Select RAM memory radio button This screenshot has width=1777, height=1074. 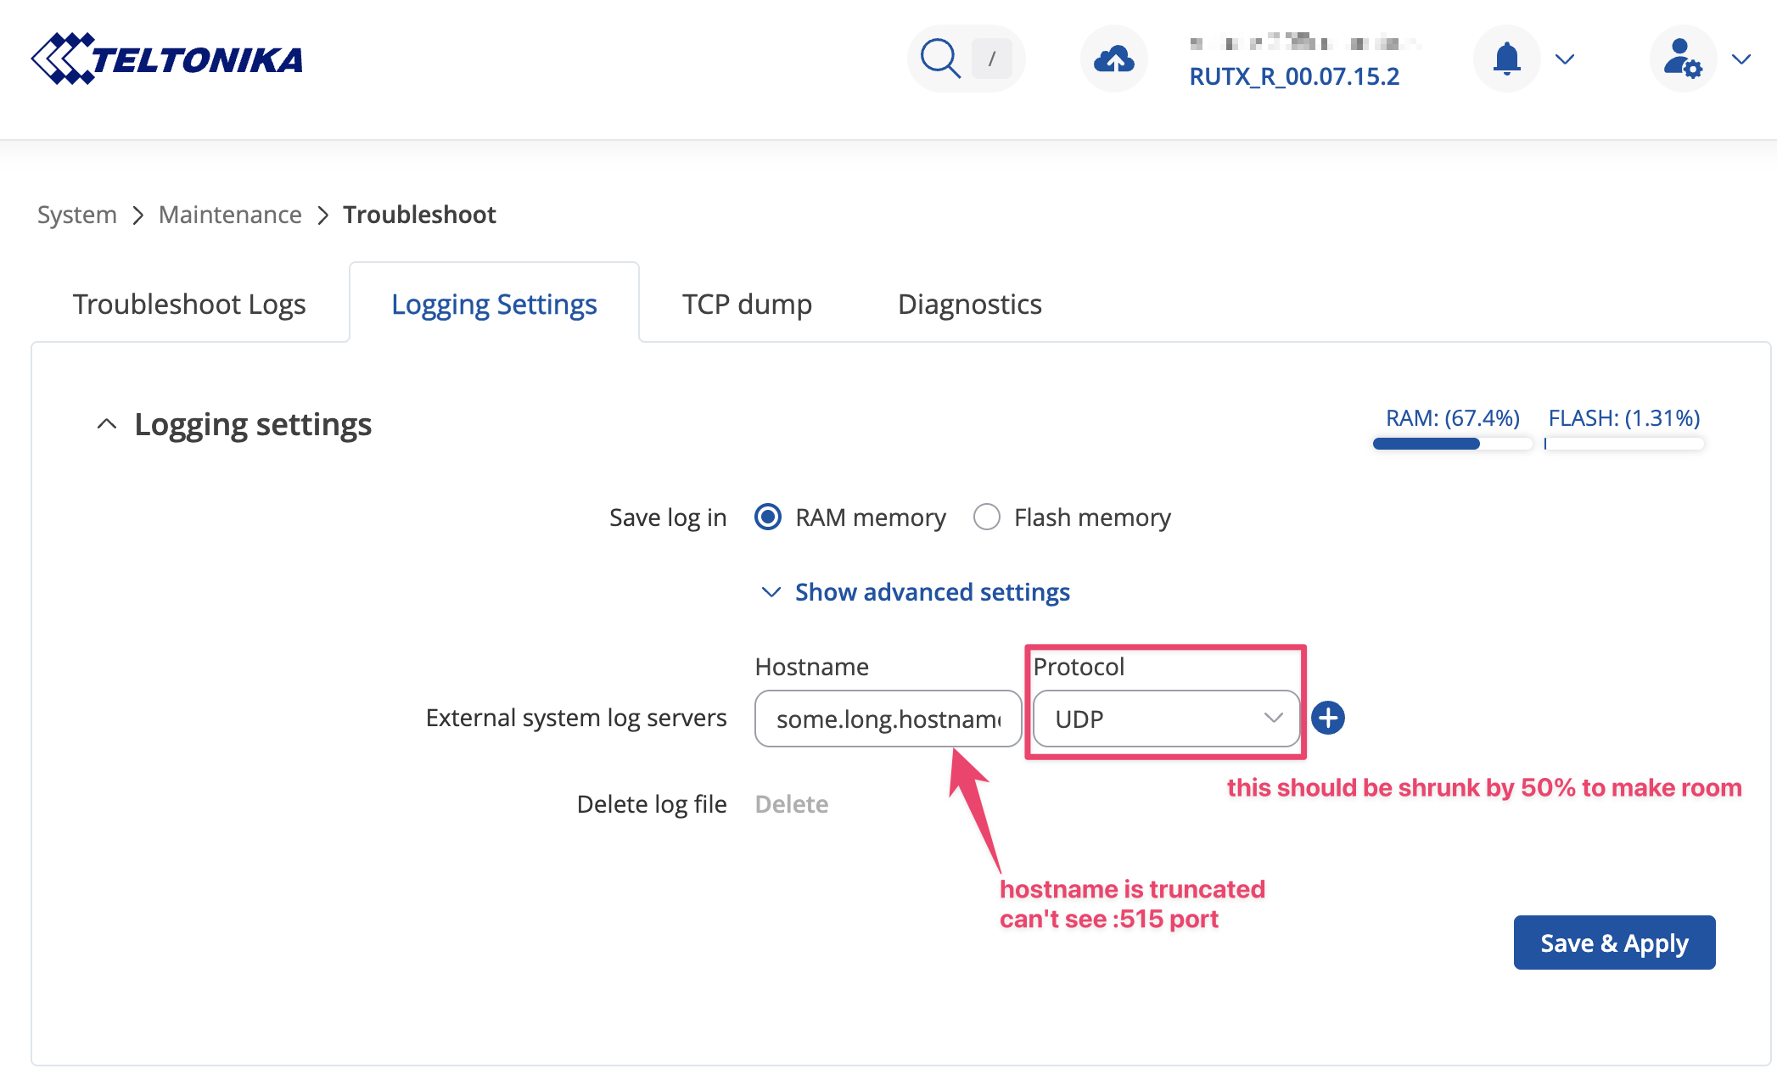768,517
